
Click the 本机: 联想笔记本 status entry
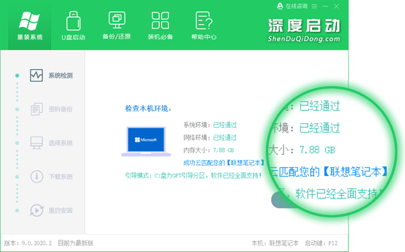coord(275,243)
